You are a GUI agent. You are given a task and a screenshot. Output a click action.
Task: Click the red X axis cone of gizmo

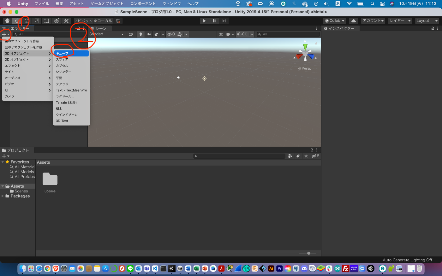coord(299,56)
